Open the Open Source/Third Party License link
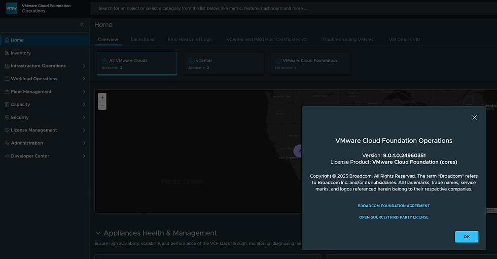This screenshot has height=259, width=497. click(x=394, y=217)
